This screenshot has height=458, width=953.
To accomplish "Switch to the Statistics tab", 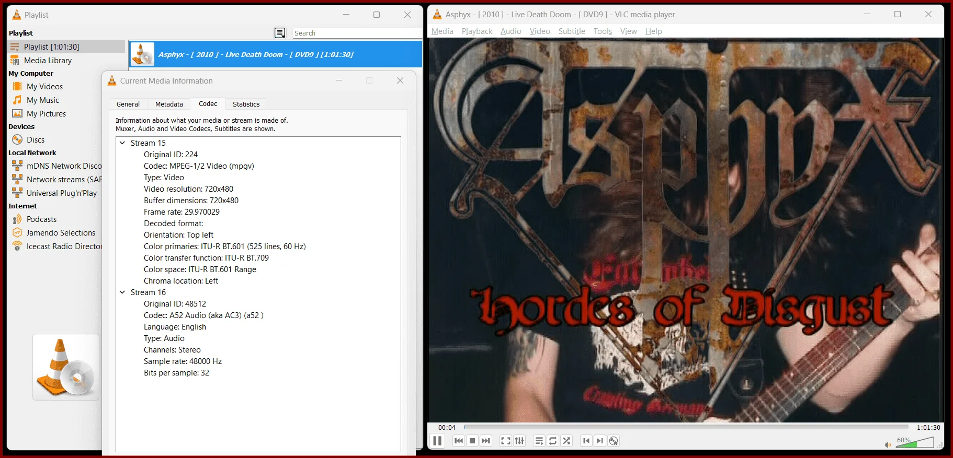I will 246,104.
